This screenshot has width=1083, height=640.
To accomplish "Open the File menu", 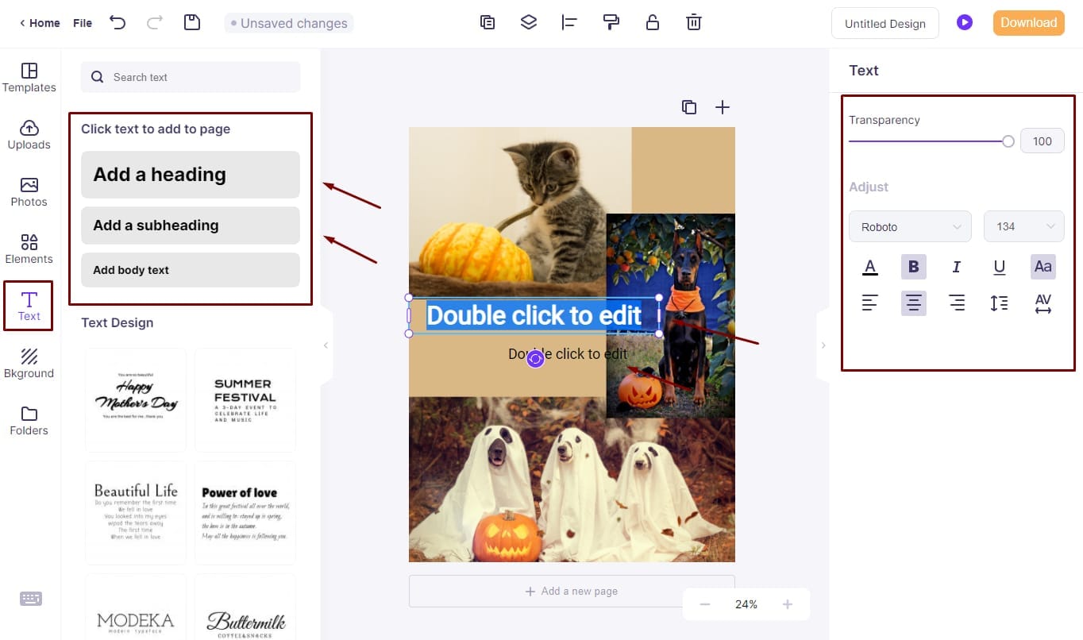I will 83,23.
